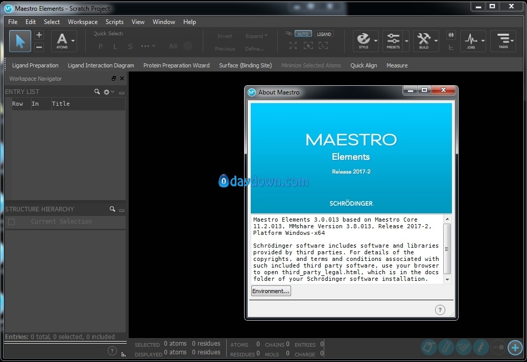The width and height of the screenshot is (527, 362).
Task: Click the Atoms pick mode icon
Action: click(x=62, y=41)
